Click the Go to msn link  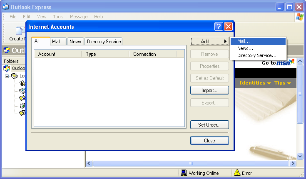[x=278, y=63]
